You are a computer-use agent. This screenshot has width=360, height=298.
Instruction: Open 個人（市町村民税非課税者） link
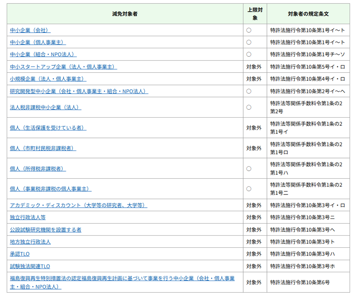43,148
